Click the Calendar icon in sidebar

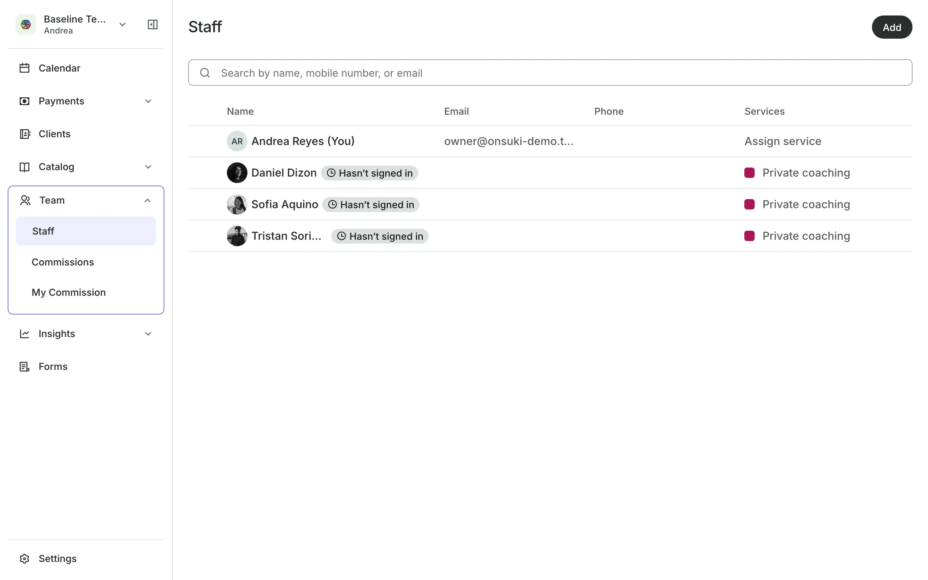pos(24,68)
